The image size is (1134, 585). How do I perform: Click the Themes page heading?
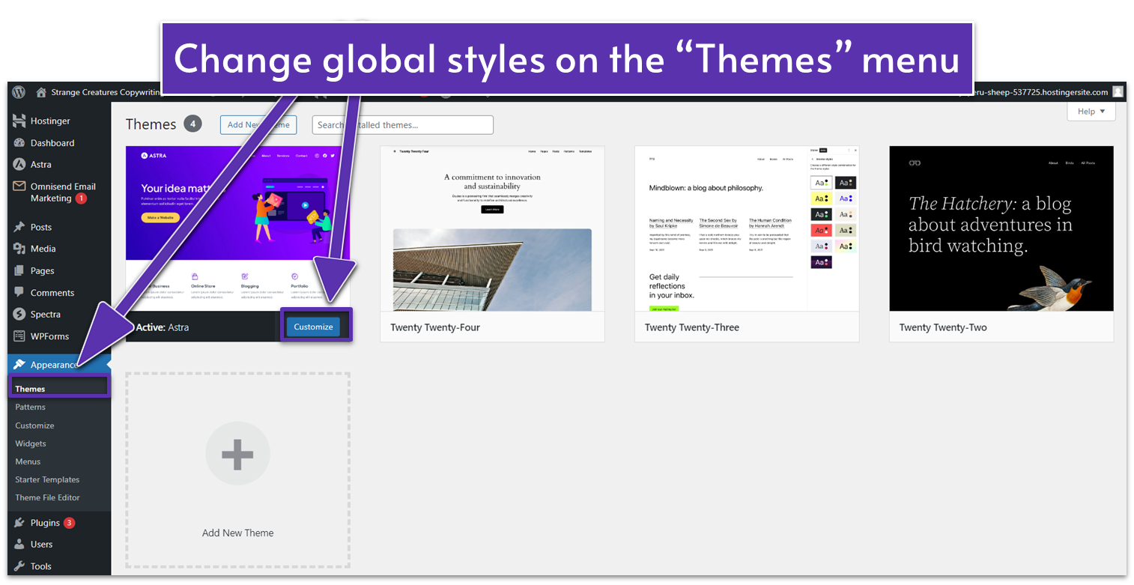pos(151,124)
